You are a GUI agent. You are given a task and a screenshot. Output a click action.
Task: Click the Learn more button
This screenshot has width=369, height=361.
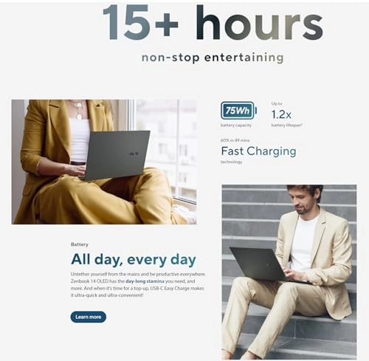click(x=89, y=317)
